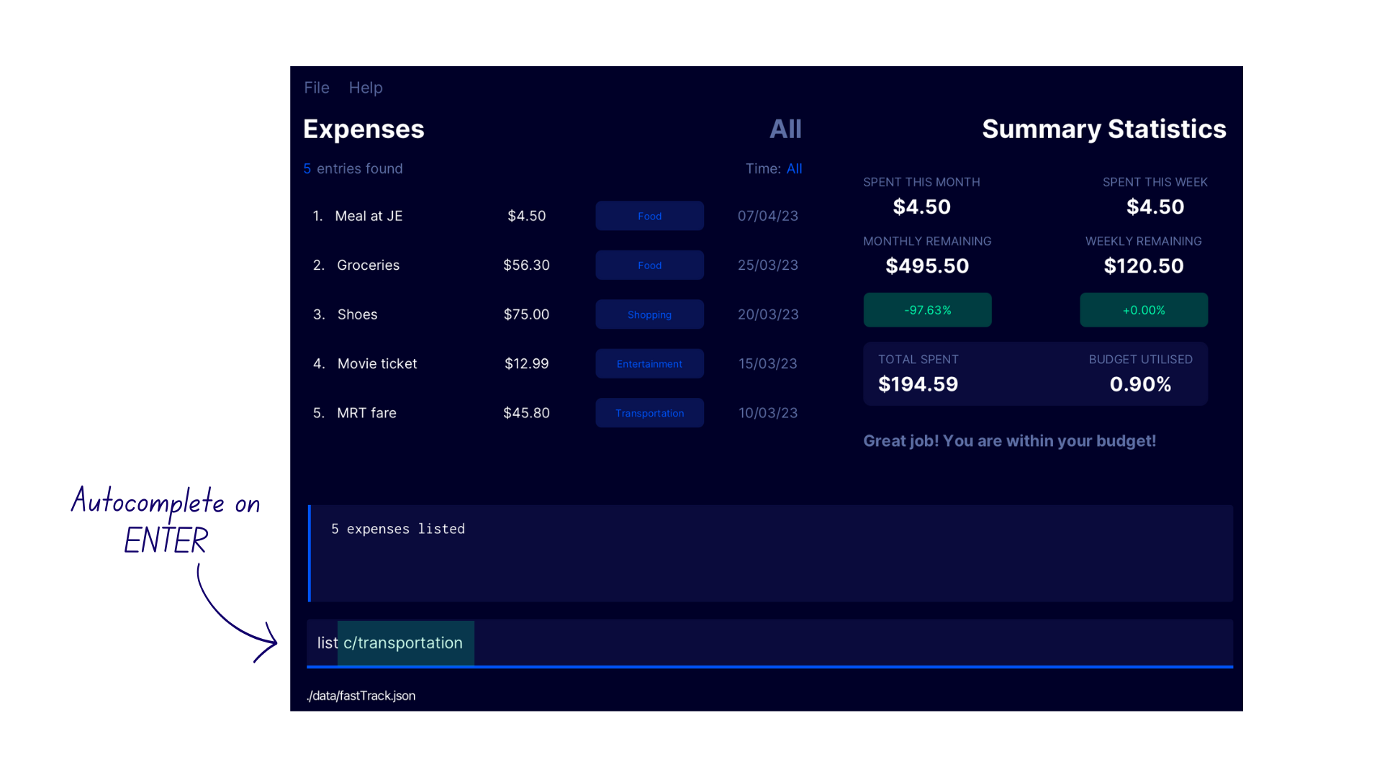Screen dimensions: 1382x777
Task: Click the Summary Statistics heading
Action: (1104, 129)
